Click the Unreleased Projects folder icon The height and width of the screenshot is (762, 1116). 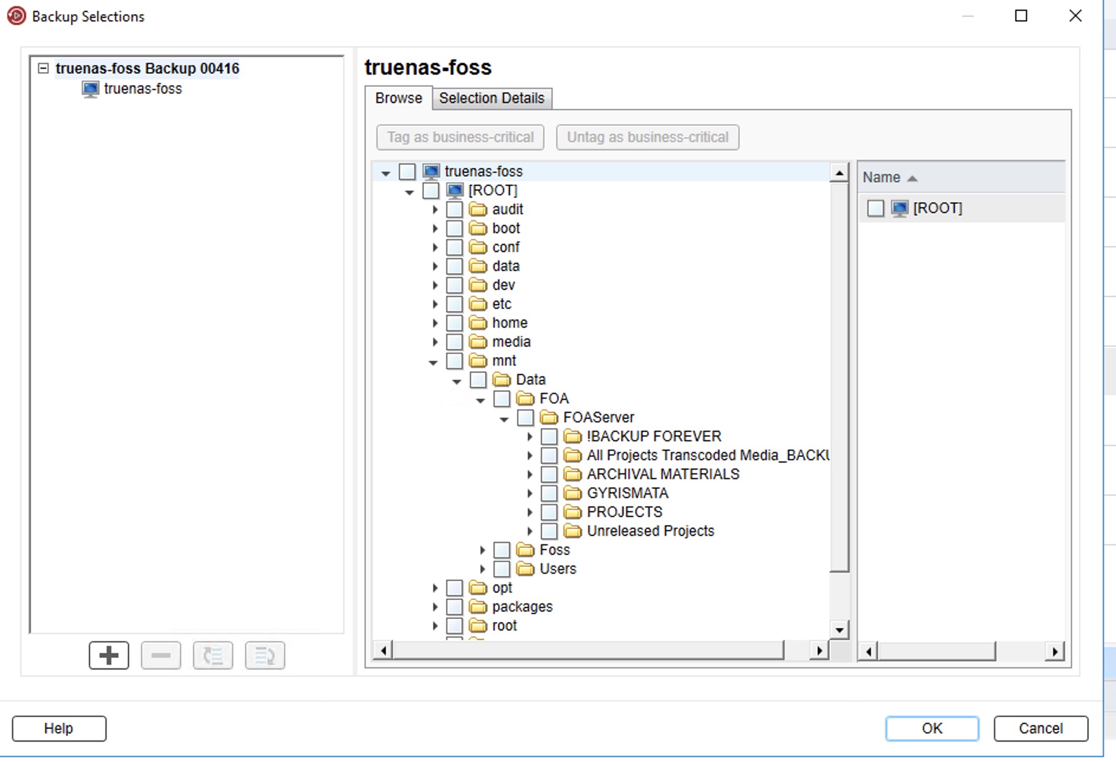coord(572,531)
